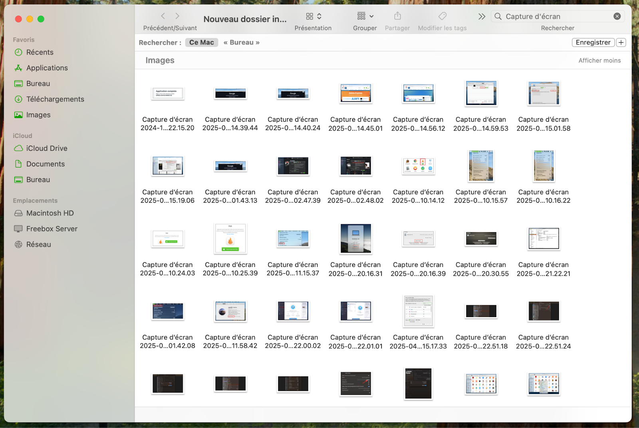Click the Grouper icon in the toolbar

pyautogui.click(x=361, y=16)
